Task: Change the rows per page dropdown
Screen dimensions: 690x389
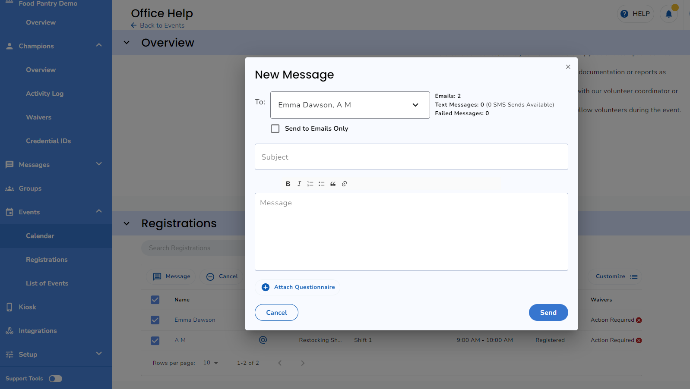Action: tap(211, 363)
